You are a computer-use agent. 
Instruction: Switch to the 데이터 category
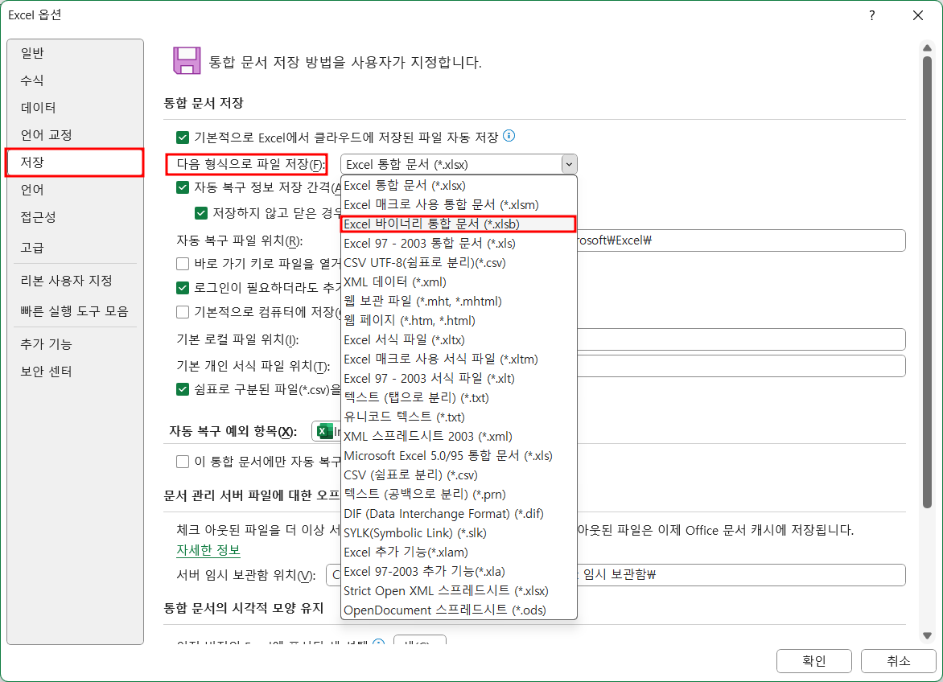pyautogui.click(x=75, y=107)
